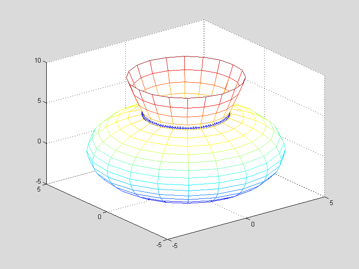
Task: Click the vertical axis tick label 10
Action: coord(38,61)
